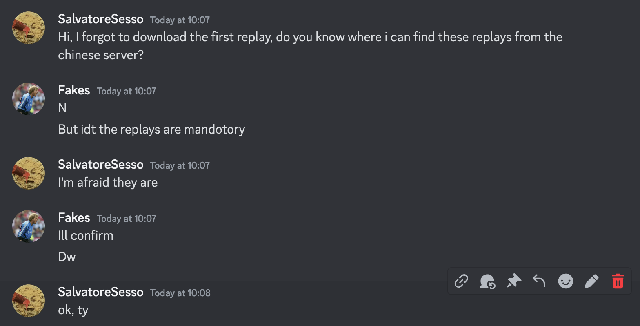Open the SalvatoreSesso username above the replay question
Viewport: 640px width, 326px height.
click(x=100, y=19)
